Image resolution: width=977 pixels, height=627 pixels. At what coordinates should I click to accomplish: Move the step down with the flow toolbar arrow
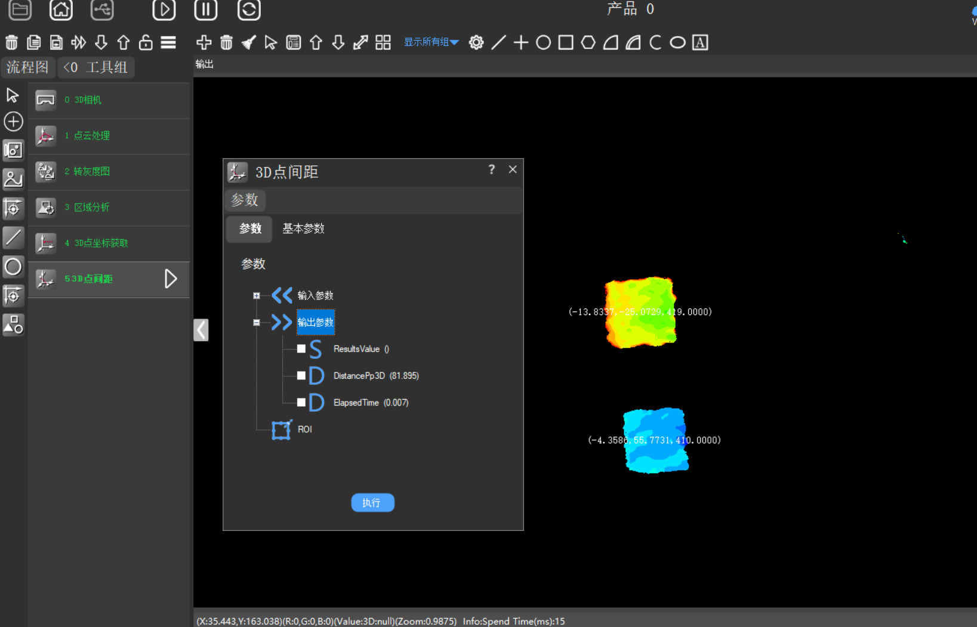(x=101, y=42)
